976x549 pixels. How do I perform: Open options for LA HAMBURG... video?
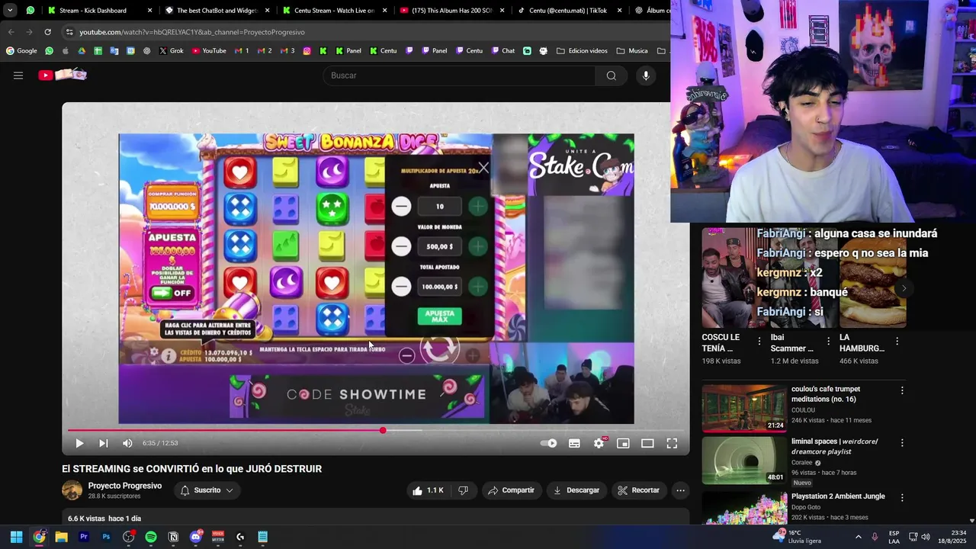point(897,342)
